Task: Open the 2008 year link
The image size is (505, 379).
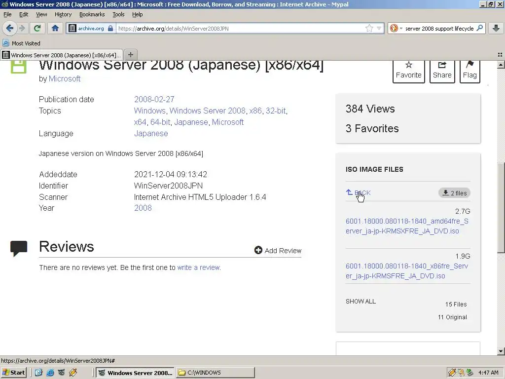Action: (143, 208)
